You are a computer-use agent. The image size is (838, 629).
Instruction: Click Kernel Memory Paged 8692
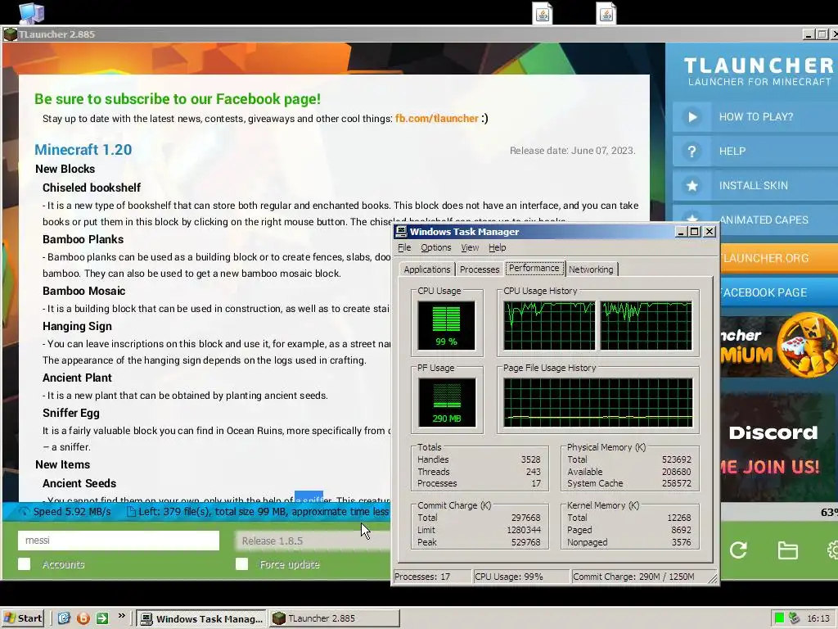pyautogui.click(x=681, y=530)
